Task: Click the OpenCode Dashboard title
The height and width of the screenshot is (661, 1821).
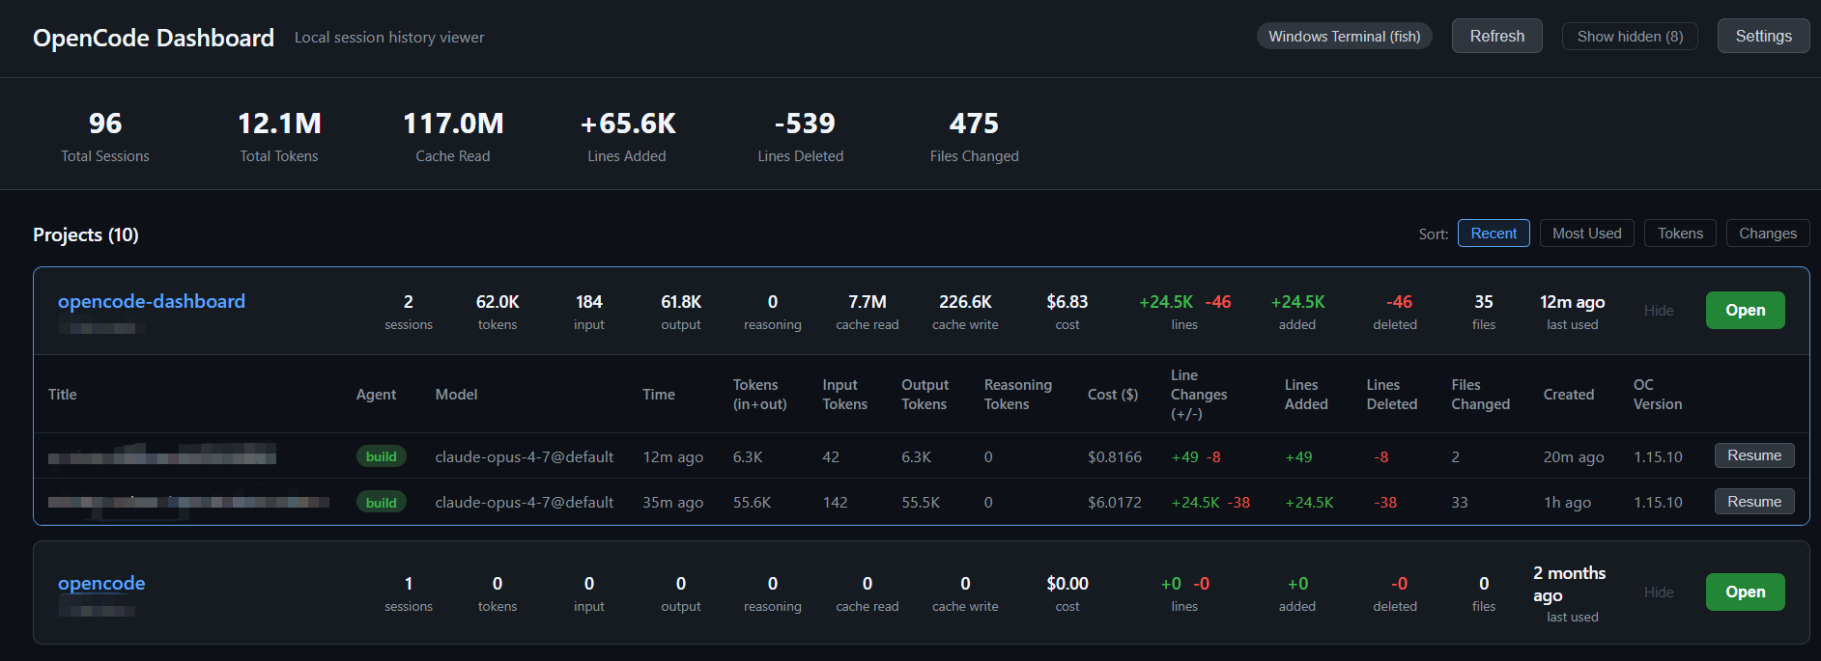Action: coord(154,38)
